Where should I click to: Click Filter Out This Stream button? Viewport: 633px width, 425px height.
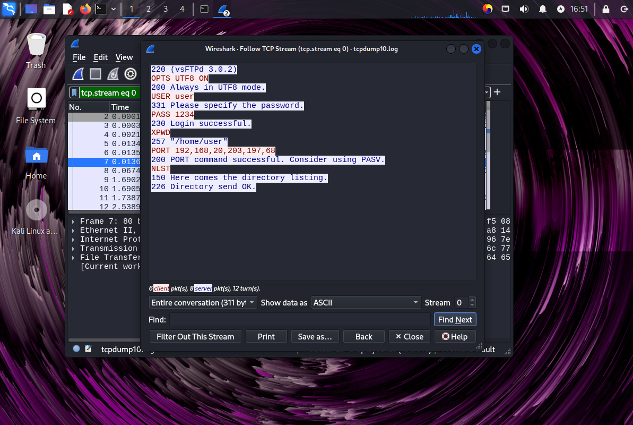(195, 336)
